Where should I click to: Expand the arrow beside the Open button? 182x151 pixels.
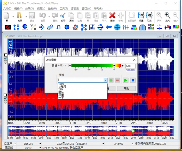pos(26,17)
